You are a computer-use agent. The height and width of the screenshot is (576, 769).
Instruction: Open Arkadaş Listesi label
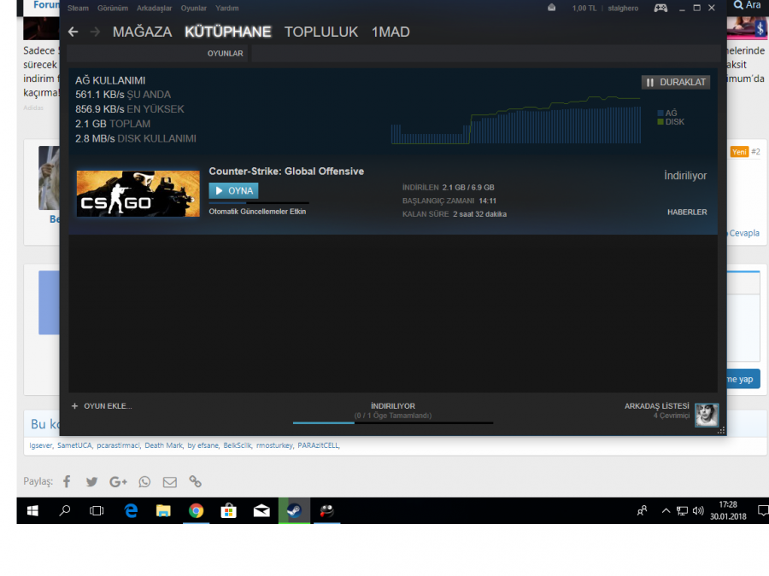(657, 406)
